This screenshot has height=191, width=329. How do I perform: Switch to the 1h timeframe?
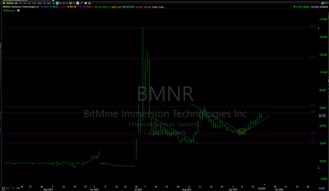click(x=44, y=3)
